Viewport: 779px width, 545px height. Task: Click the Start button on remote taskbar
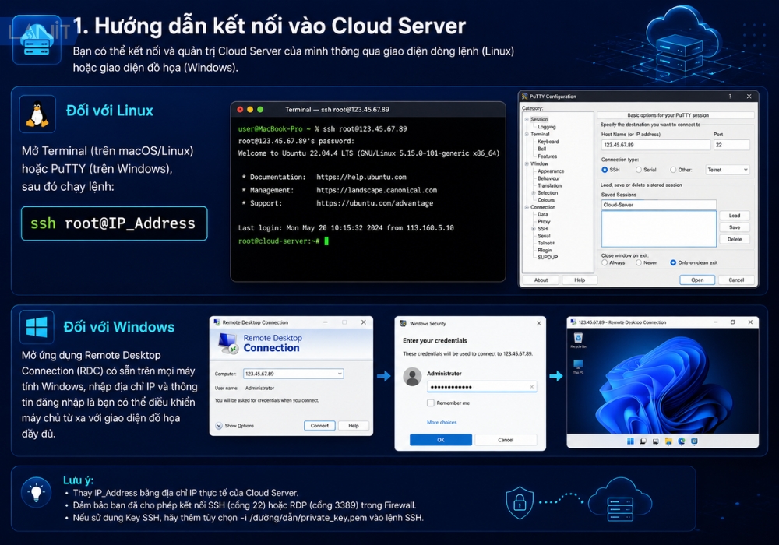(x=630, y=441)
